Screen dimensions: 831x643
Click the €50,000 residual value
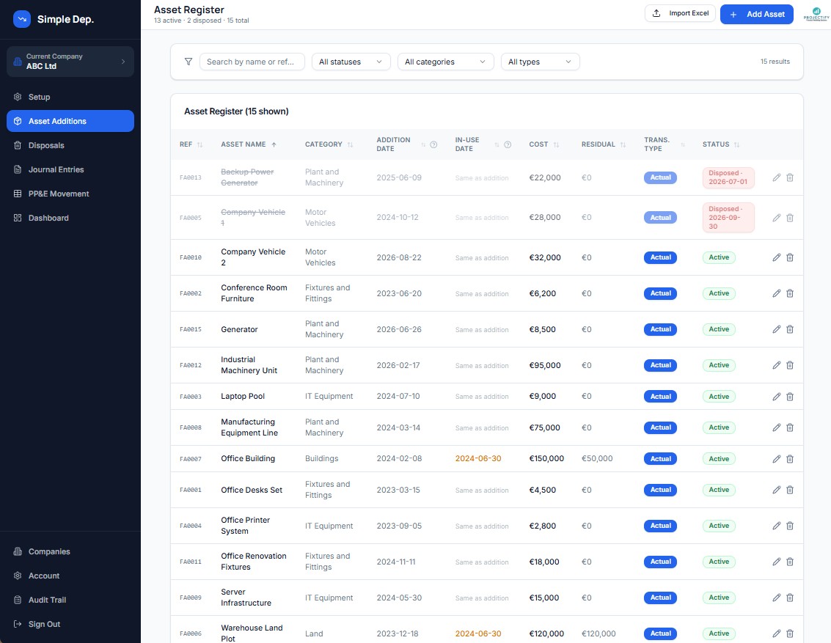[x=597, y=459]
